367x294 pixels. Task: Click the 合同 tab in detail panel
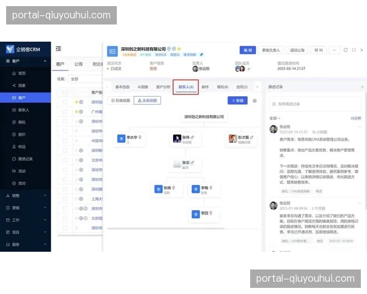point(242,87)
